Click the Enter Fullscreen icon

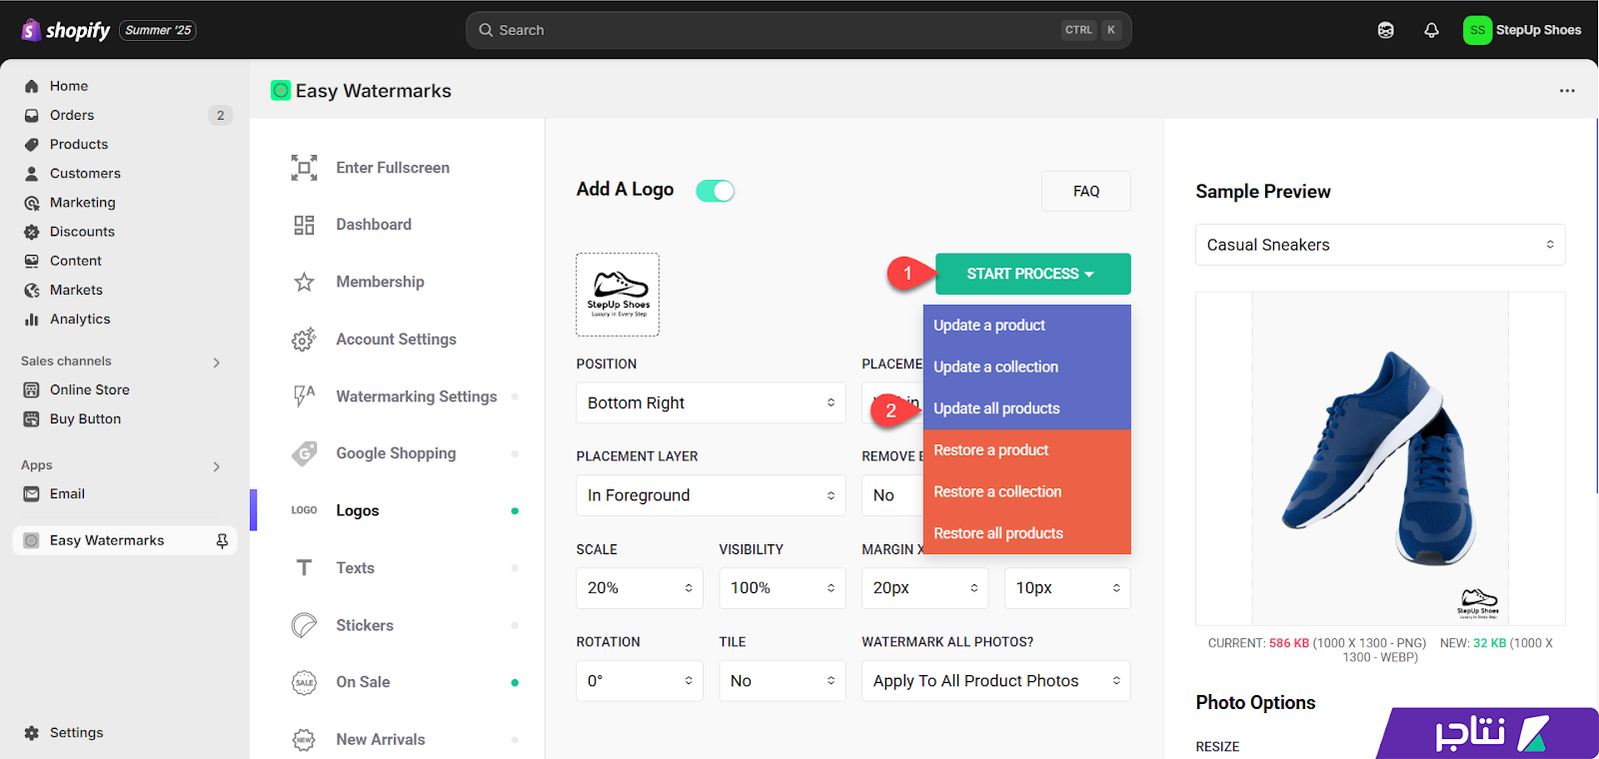tap(304, 168)
